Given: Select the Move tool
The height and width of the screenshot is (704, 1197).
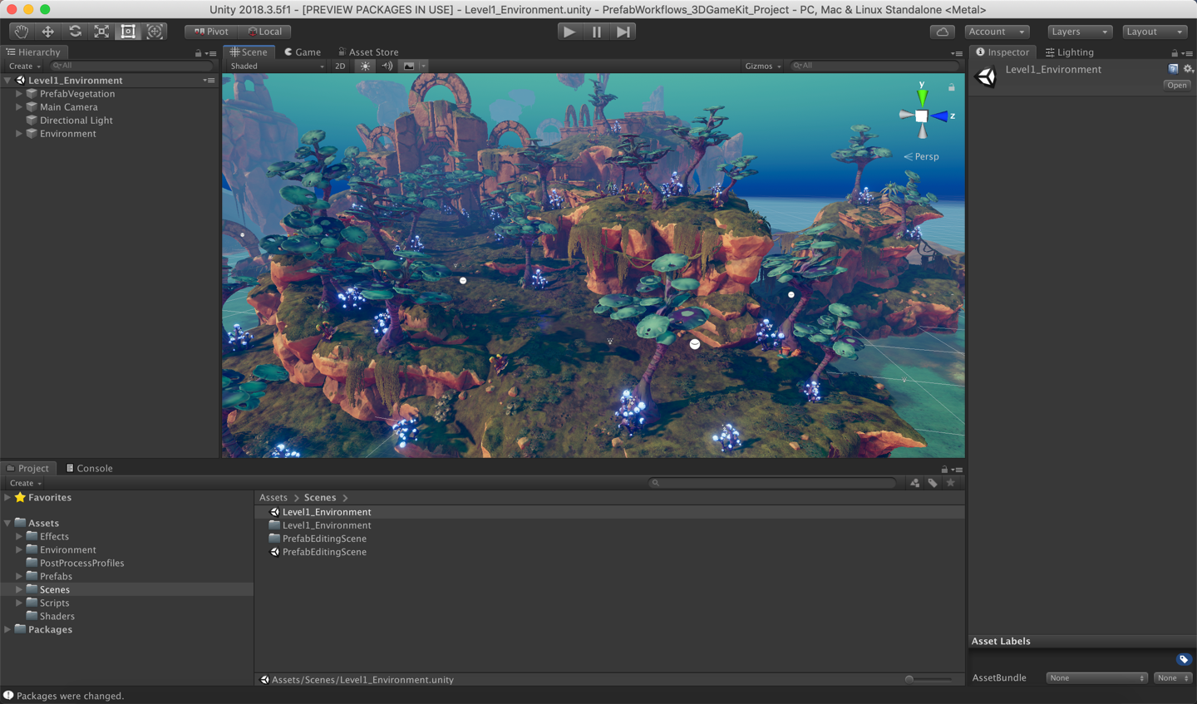Looking at the screenshot, I should [47, 32].
